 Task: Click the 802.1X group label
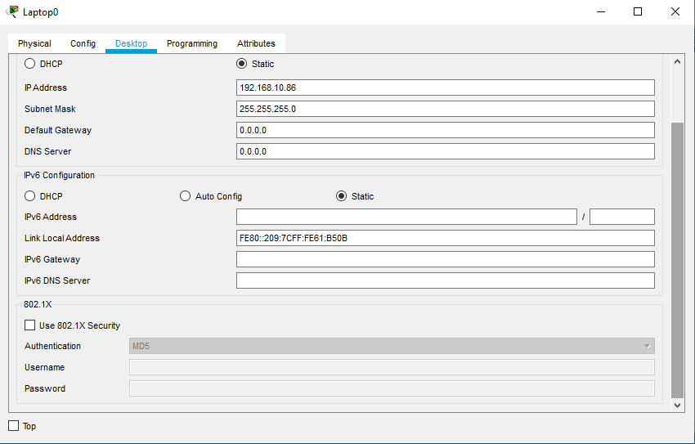tap(38, 304)
